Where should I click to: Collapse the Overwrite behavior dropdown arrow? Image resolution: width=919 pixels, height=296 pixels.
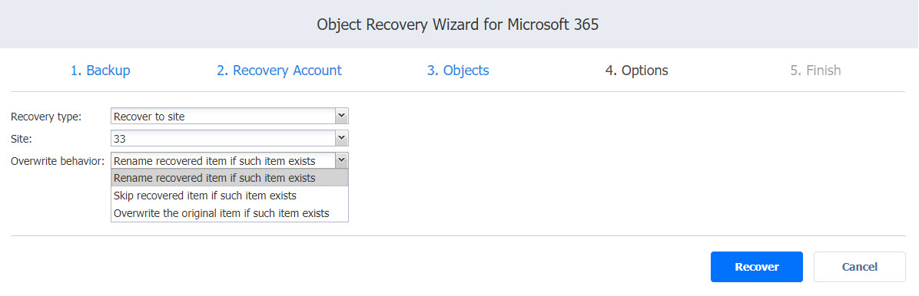click(342, 160)
